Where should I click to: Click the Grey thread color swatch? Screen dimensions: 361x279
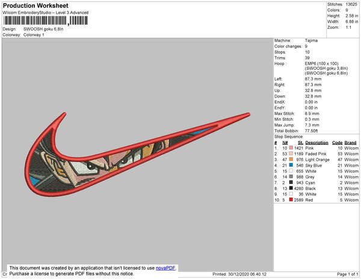[x=291, y=176]
